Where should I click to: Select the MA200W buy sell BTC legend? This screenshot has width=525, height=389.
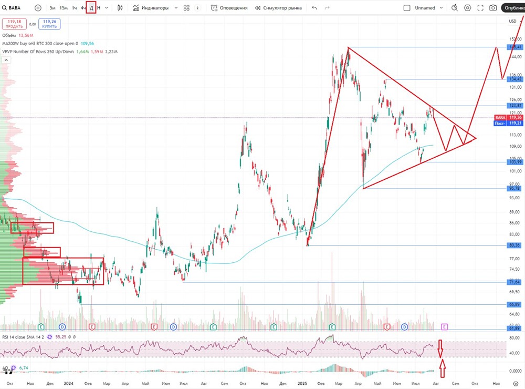click(48, 43)
